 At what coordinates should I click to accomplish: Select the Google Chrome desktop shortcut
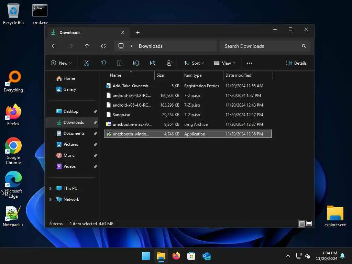pos(13,151)
